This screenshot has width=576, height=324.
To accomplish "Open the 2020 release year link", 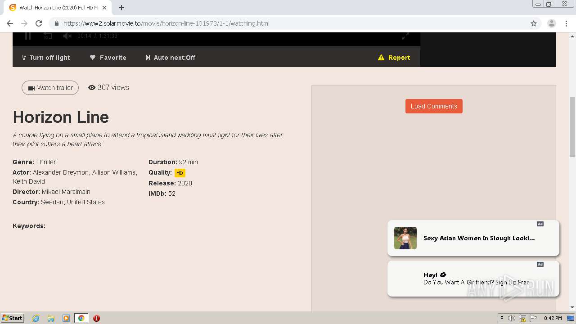I will coord(185,183).
